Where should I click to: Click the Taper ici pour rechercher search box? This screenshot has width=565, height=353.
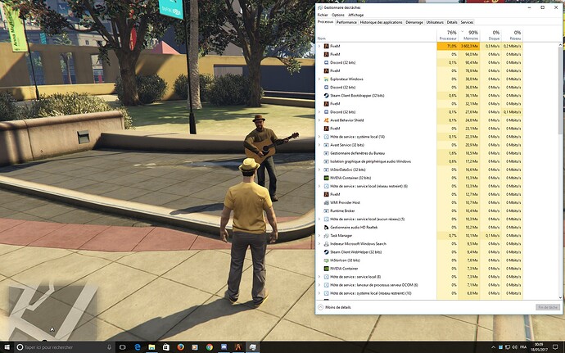[64, 347]
